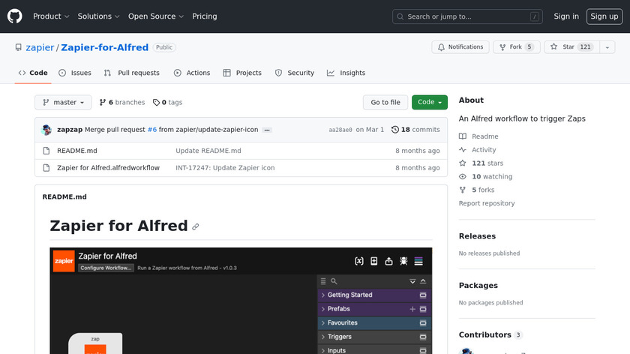Switch to the Insights tab
630x354 pixels.
[x=346, y=73]
